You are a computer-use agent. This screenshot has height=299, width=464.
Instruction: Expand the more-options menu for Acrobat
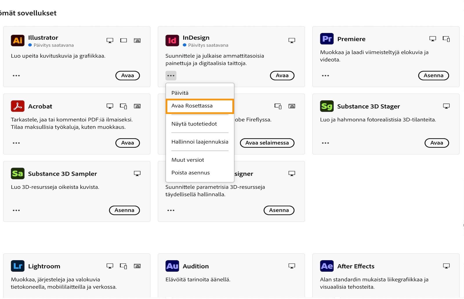point(16,143)
